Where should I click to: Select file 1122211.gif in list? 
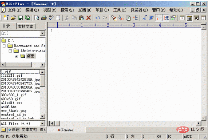point(12,75)
